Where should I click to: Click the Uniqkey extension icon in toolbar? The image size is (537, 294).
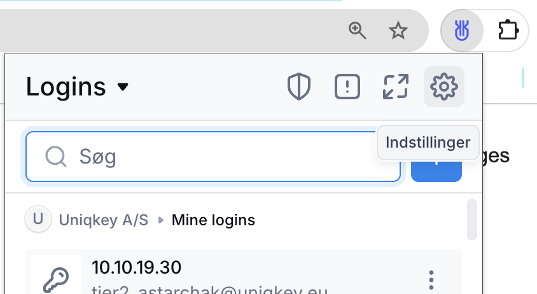(462, 31)
